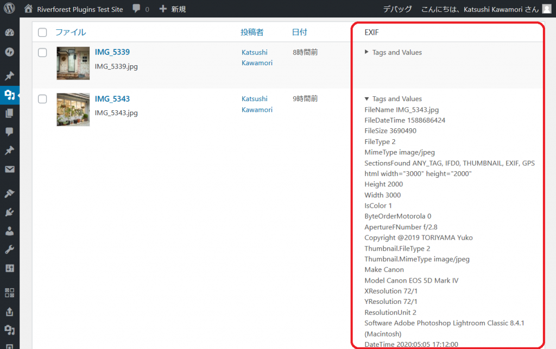Tick the checkbox for IMG_5339
Viewport: 556px width, 349px height.
42,52
